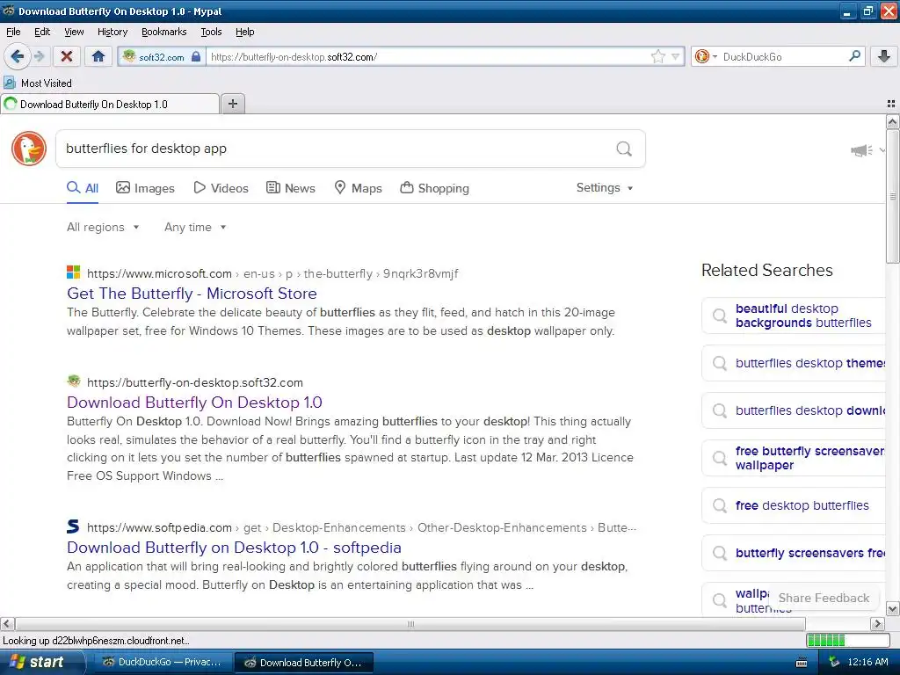Open the Bookmarks menu

pyautogui.click(x=164, y=32)
